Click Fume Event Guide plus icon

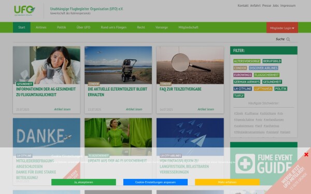pos(245,163)
